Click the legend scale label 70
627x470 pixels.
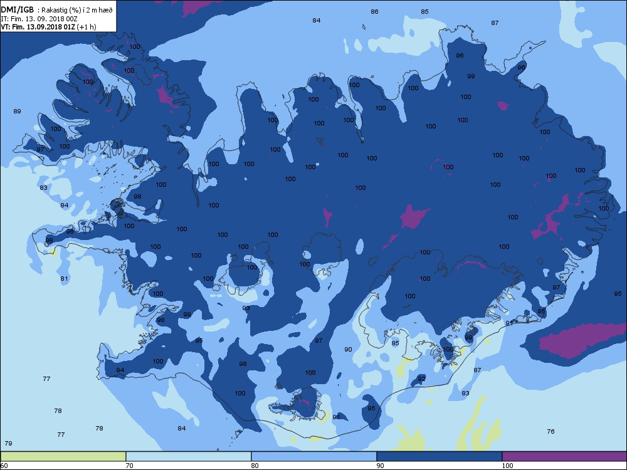click(x=129, y=466)
